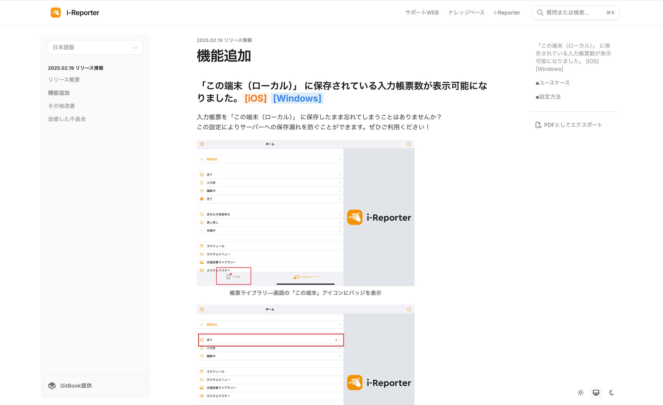
Task: Click the i-Reporter orange logo icon
Action: (55, 13)
